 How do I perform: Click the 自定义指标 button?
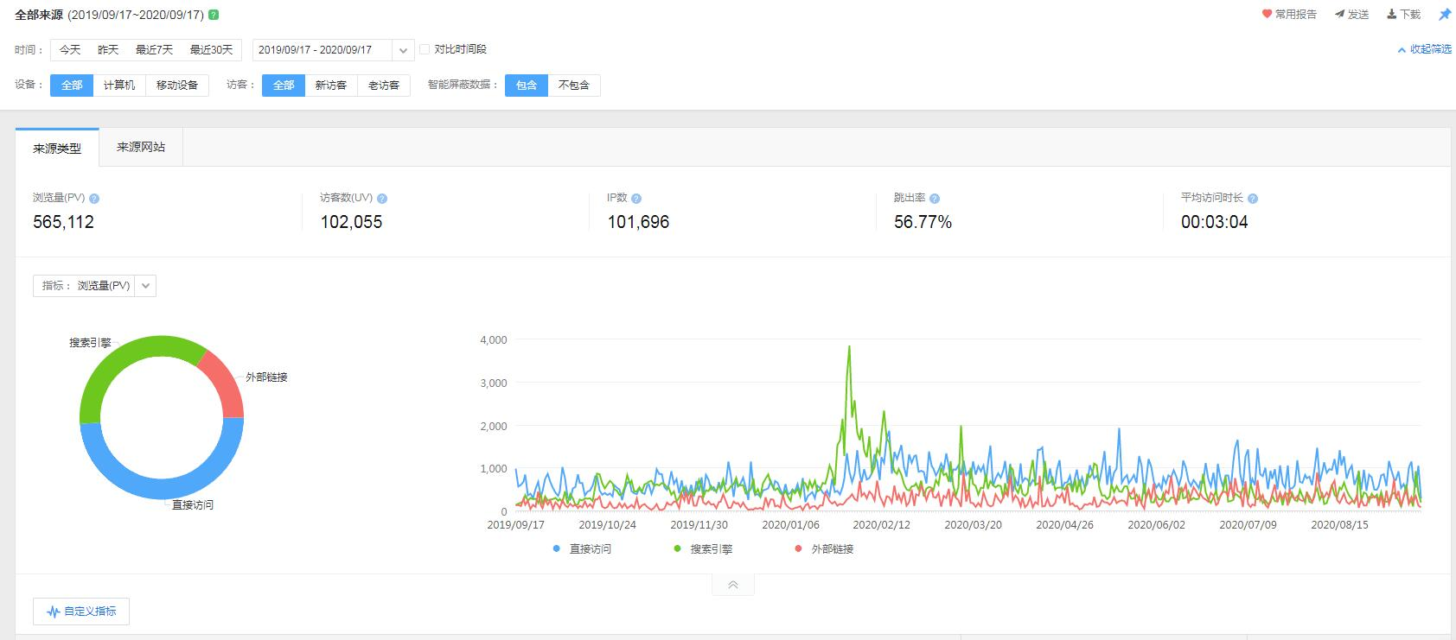81,611
